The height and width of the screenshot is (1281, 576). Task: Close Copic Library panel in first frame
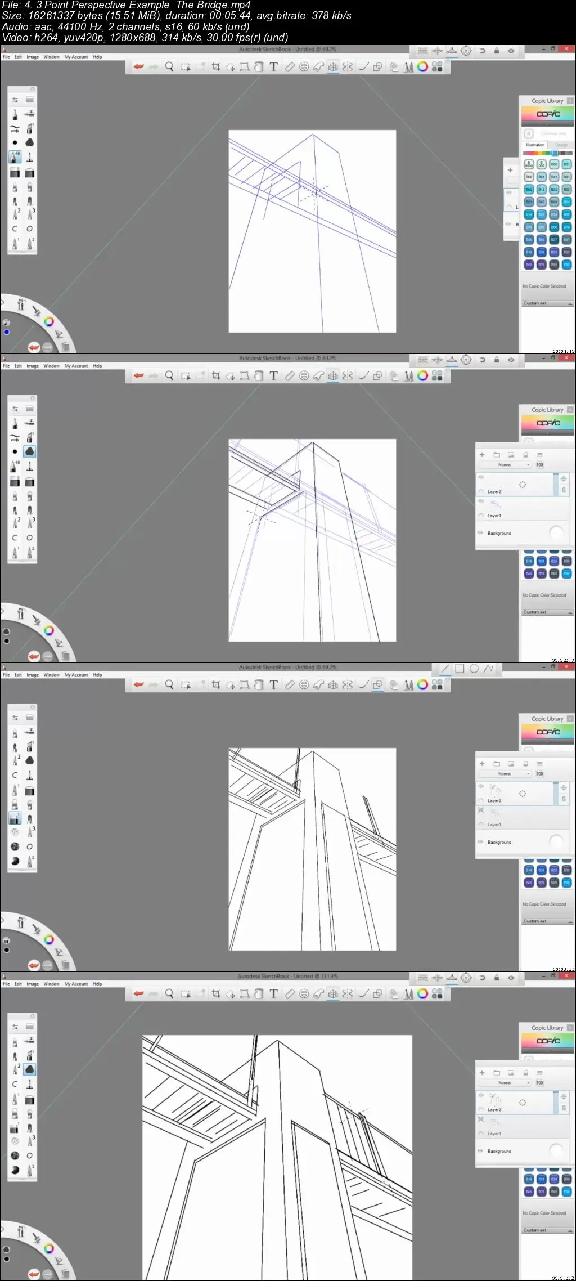(x=570, y=101)
